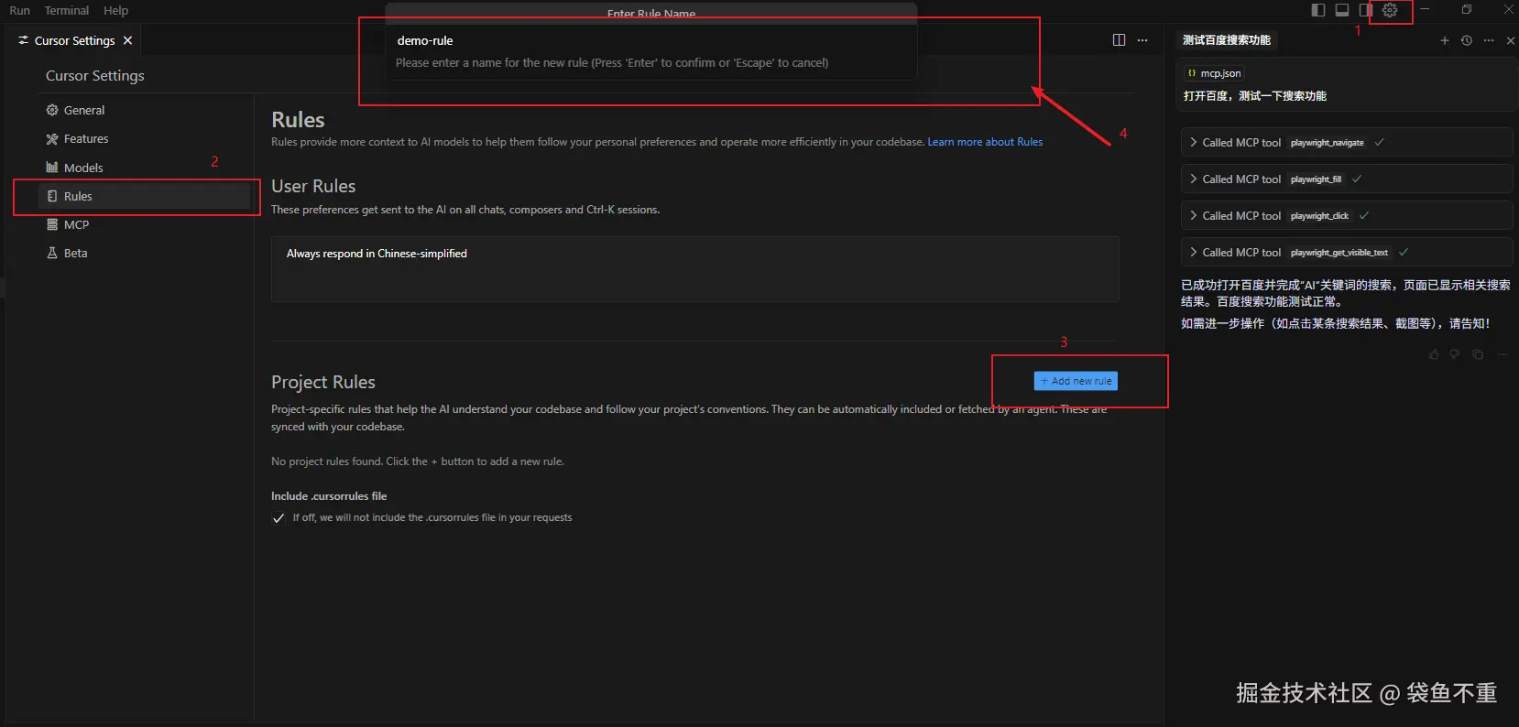Screen dimensions: 1519x727
Task: Click the User Rules heading
Action: (x=313, y=186)
